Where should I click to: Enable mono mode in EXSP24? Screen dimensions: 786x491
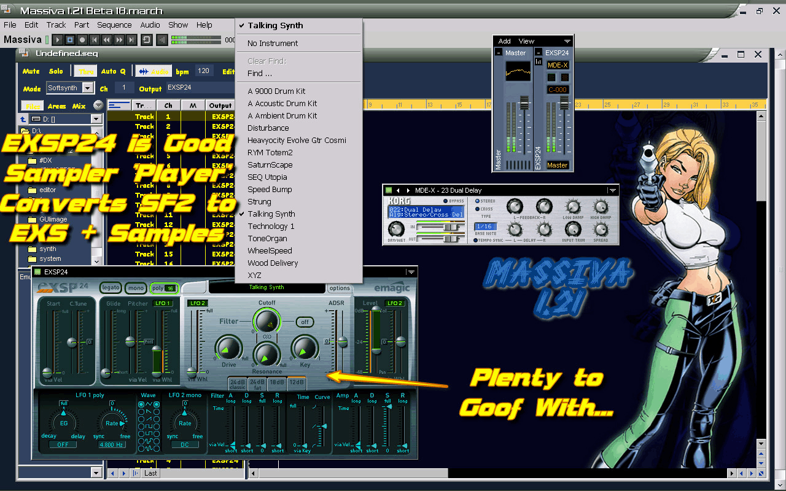(136, 288)
